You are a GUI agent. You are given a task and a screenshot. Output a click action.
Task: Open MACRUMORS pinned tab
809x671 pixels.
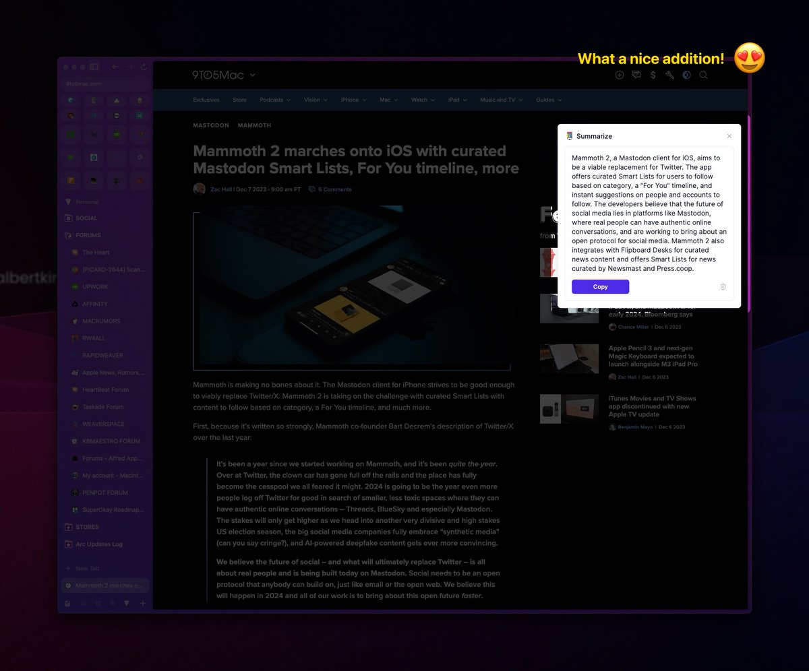pos(101,321)
